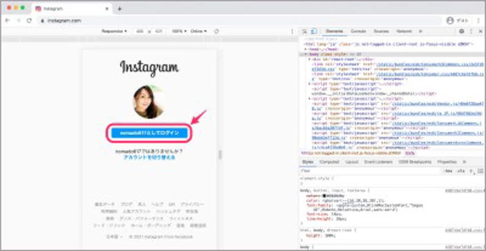The image size is (486, 251).
Task: Open a new browser tab
Action: tap(119, 8)
